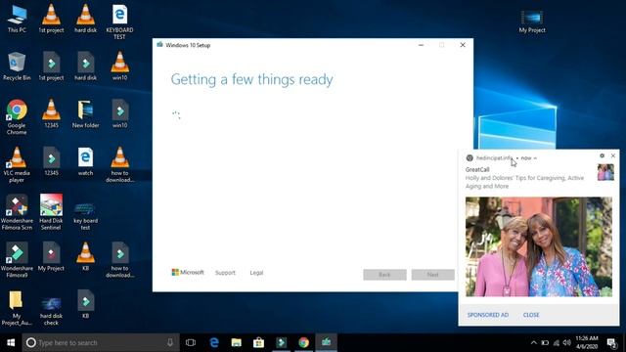
Task: Select the Google Chrome desktop shortcut
Action: point(17,116)
